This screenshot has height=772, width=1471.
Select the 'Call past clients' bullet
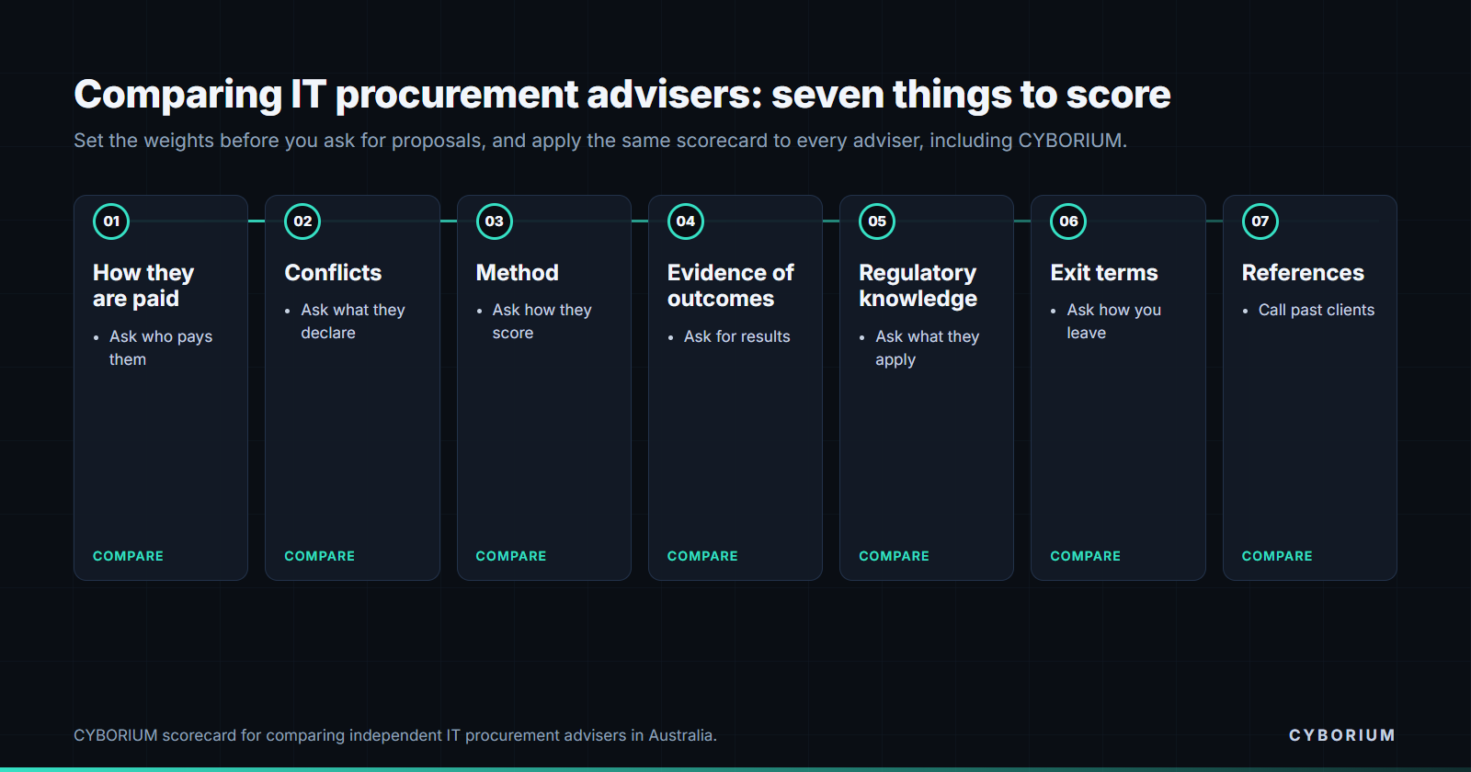coord(1317,310)
